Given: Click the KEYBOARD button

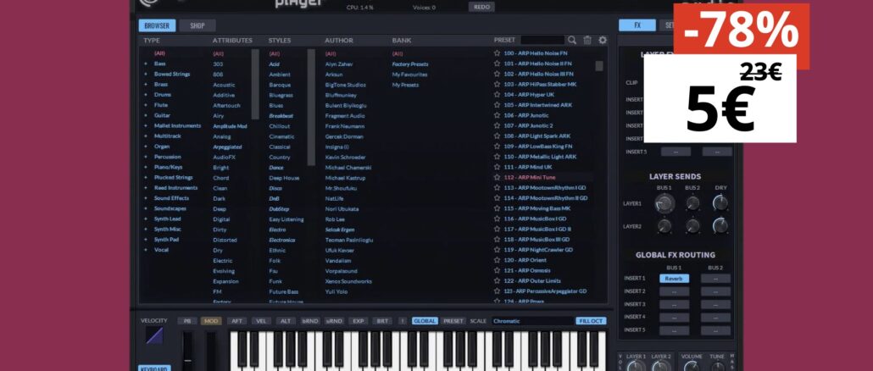Looking at the screenshot, I should (x=154, y=368).
